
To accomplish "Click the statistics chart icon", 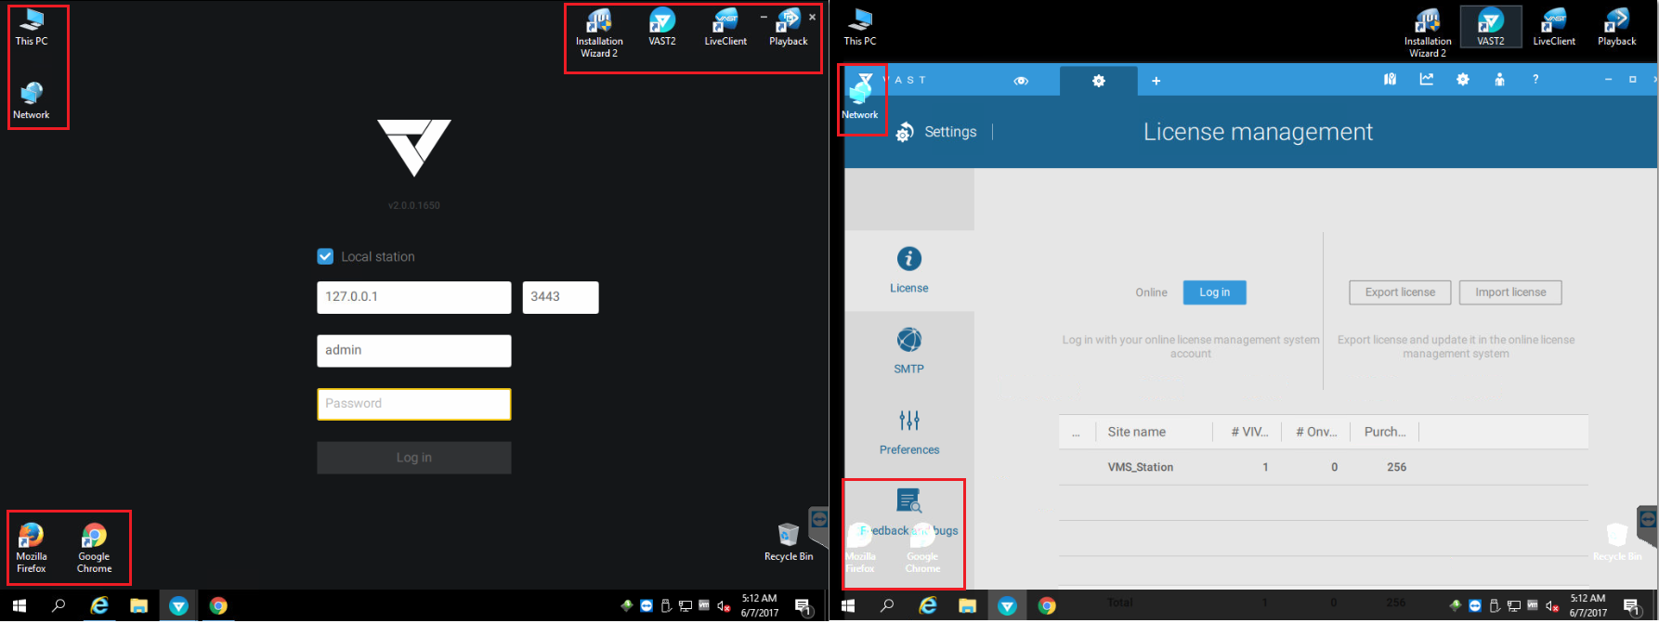I will [x=1426, y=80].
